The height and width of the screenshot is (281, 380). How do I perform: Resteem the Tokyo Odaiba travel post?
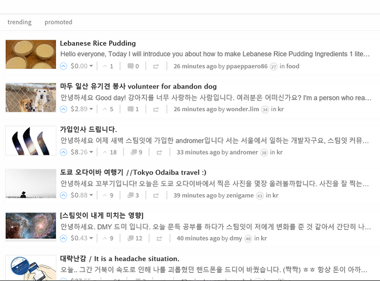[x=156, y=195]
